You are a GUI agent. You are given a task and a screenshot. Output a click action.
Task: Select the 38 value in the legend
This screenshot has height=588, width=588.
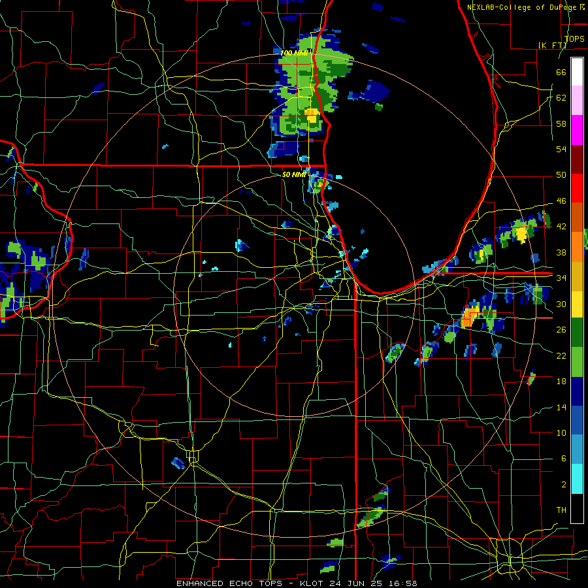[561, 252]
